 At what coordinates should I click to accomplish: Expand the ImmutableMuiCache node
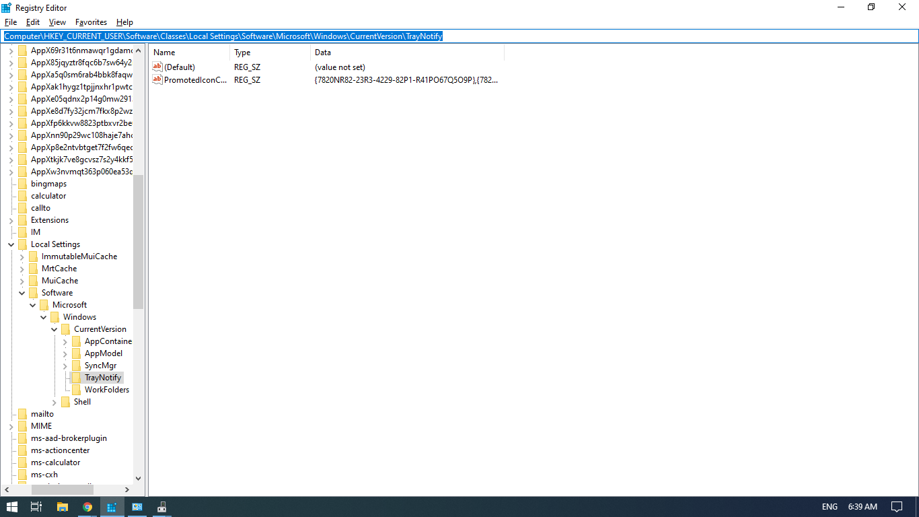click(x=22, y=256)
